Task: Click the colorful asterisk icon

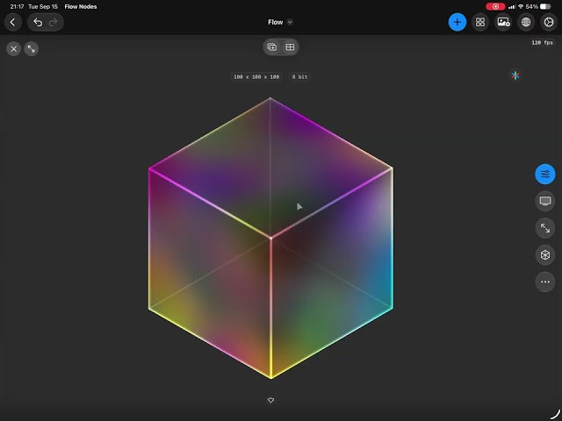Action: pyautogui.click(x=515, y=75)
